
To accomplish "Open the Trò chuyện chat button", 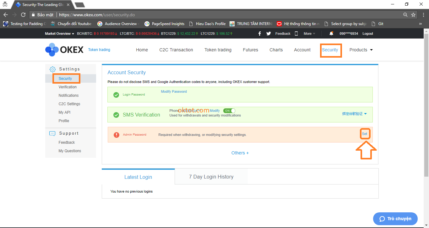I will click(x=395, y=219).
